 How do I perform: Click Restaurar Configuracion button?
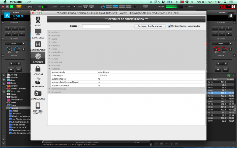click(x=150, y=26)
